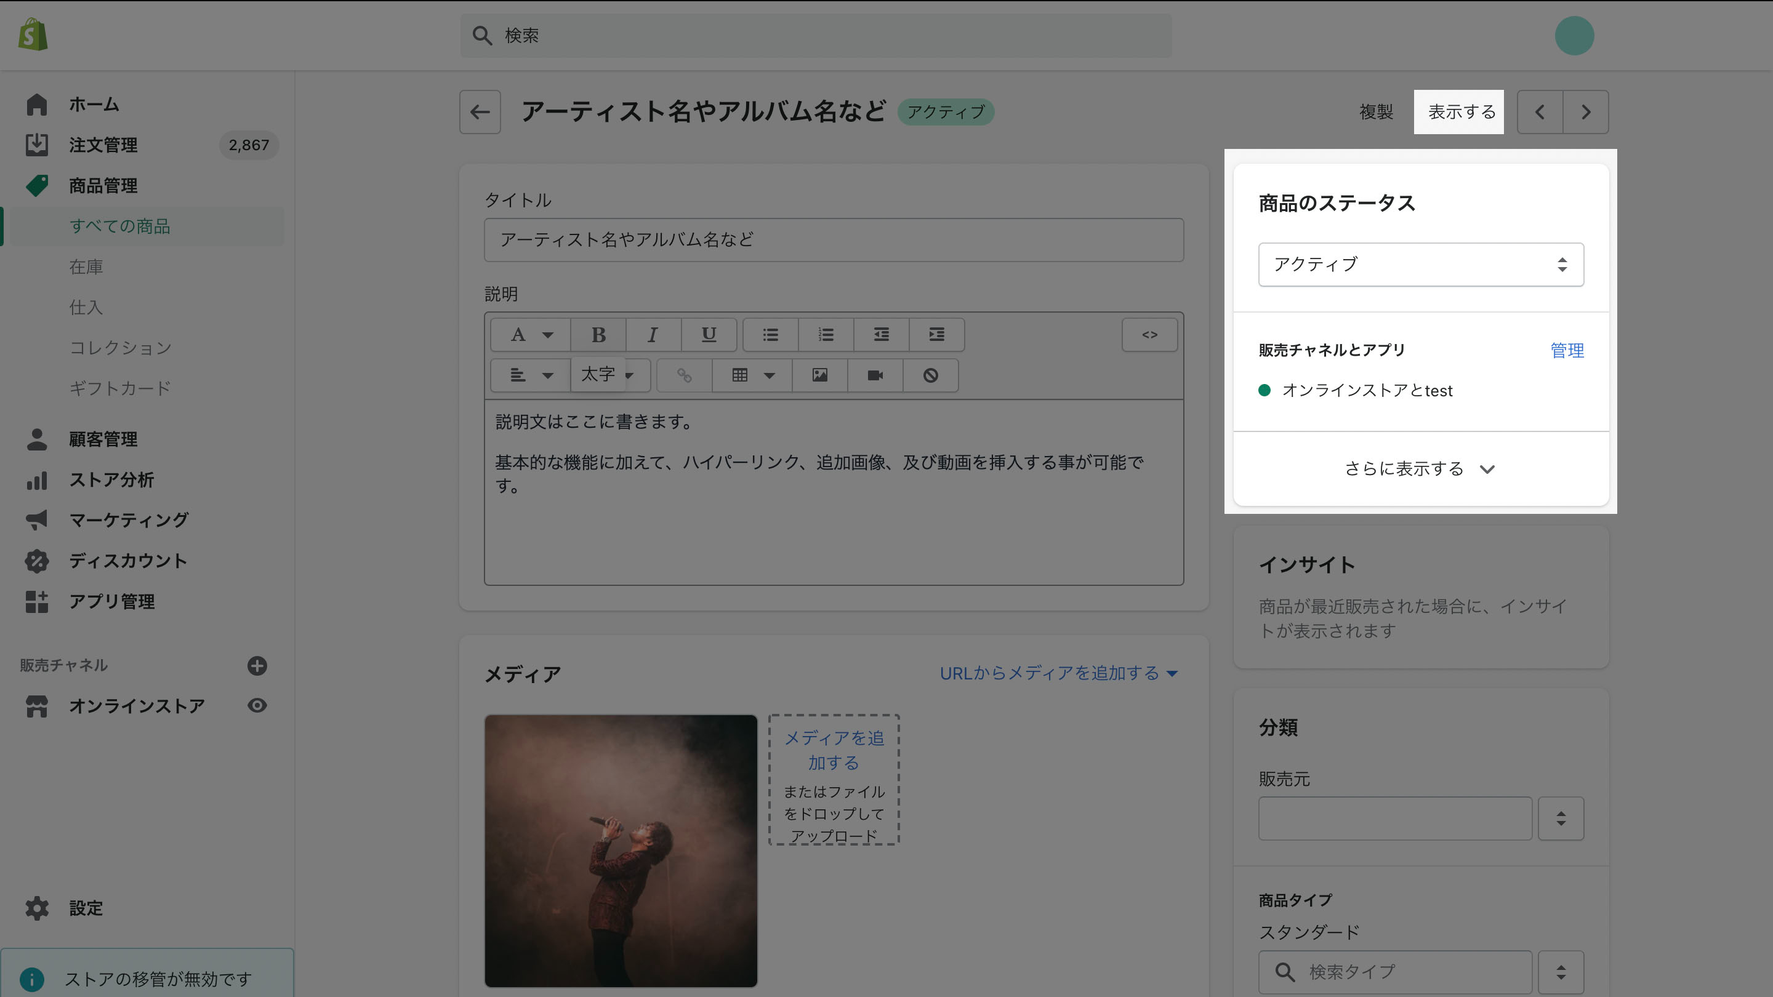The image size is (1773, 997).
Task: Select 仕入 submenu item
Action: tap(86, 308)
